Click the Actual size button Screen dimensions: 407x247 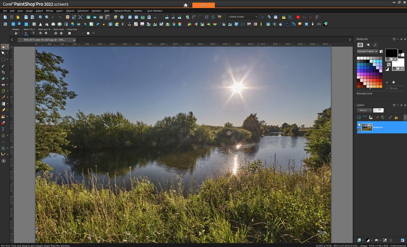click(x=69, y=33)
